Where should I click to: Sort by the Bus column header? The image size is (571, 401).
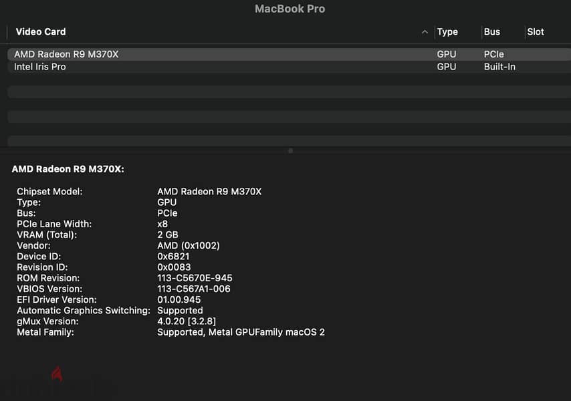(x=491, y=32)
